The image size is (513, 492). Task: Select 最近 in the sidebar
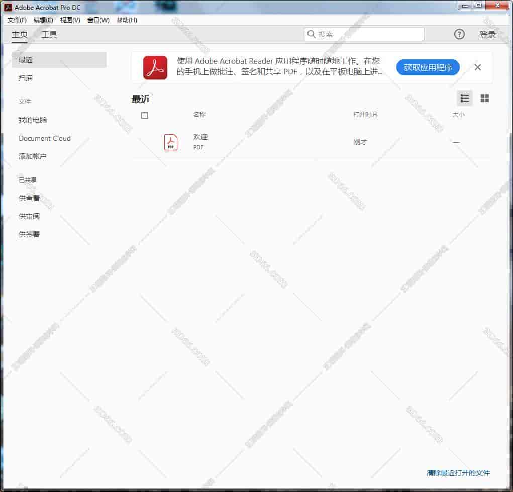pos(59,60)
